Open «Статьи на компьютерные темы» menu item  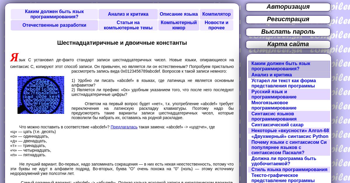click(128, 25)
